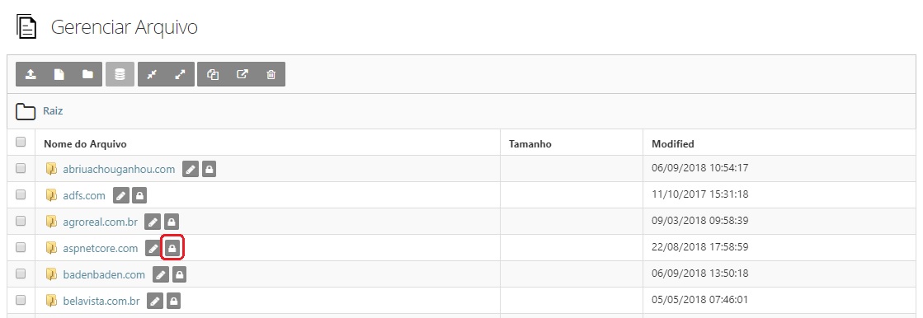This screenshot has width=923, height=318.
Task: Sort by the Modified column header
Action: click(673, 143)
